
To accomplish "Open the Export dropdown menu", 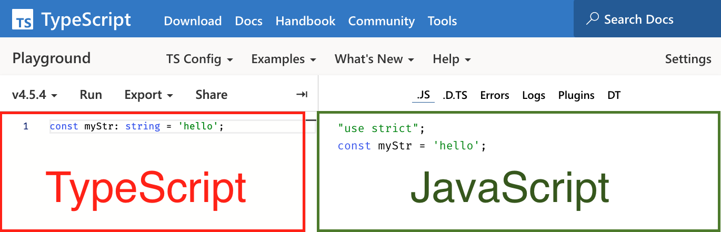I will click(149, 95).
